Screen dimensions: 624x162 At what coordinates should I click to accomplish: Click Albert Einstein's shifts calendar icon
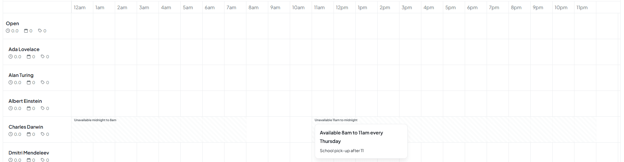(29, 108)
